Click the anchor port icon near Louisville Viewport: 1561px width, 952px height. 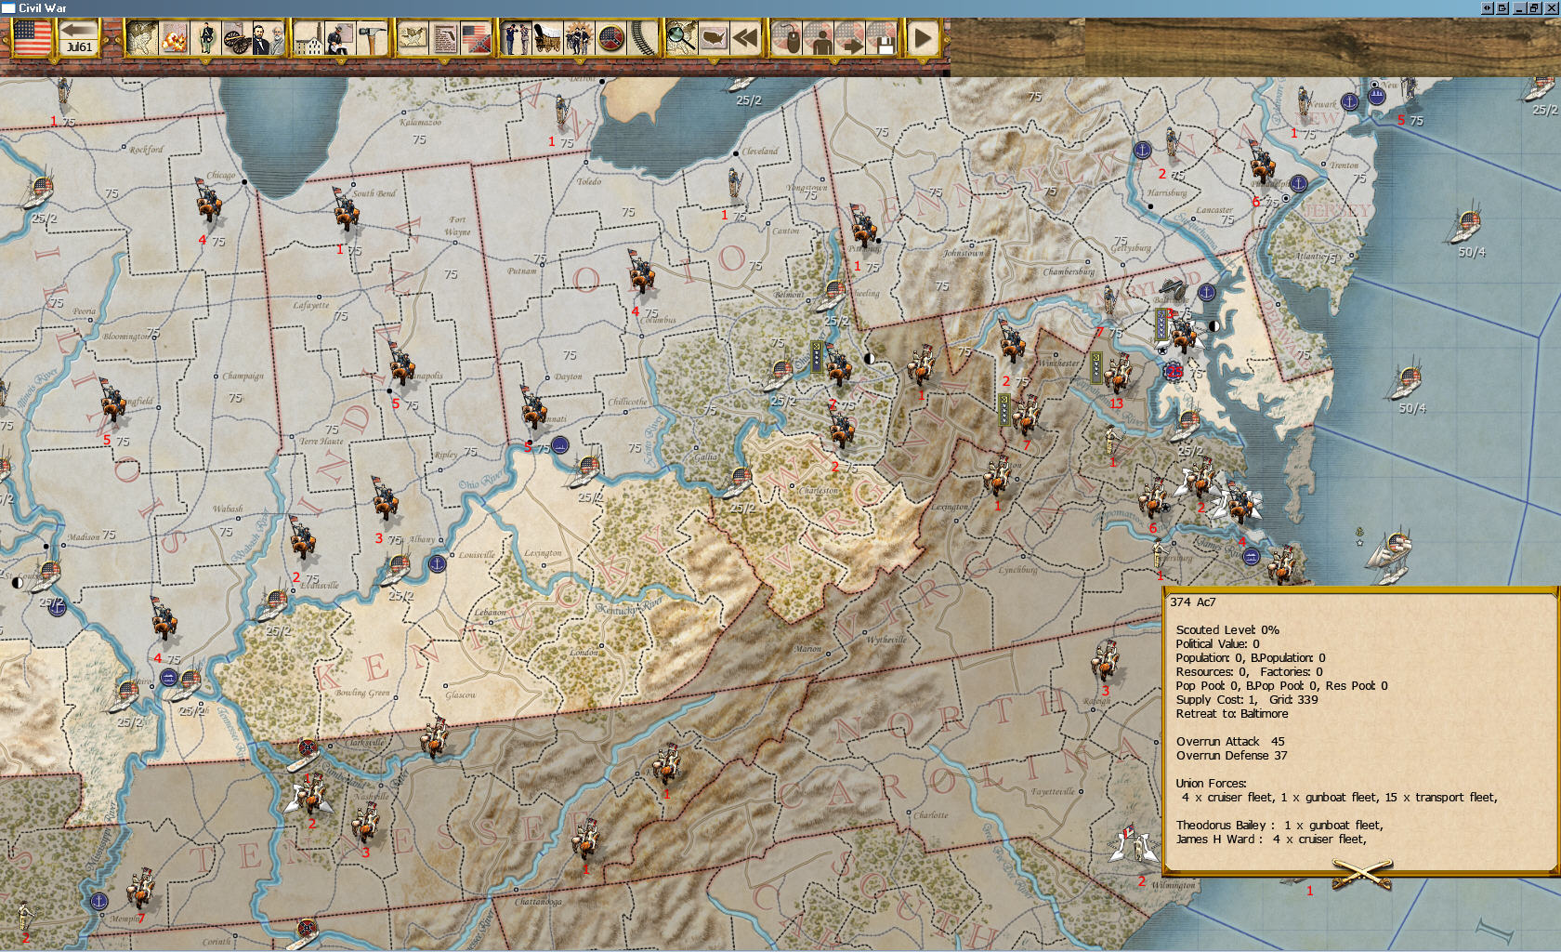[437, 562]
